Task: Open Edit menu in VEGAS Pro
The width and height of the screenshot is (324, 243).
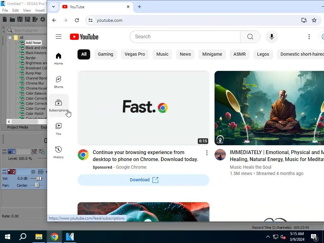Action: tap(16, 10)
